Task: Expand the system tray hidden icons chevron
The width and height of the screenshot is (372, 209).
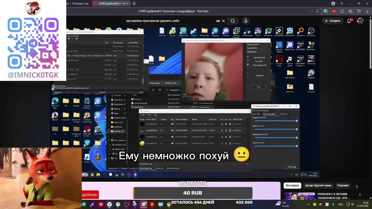Action: 308,204
